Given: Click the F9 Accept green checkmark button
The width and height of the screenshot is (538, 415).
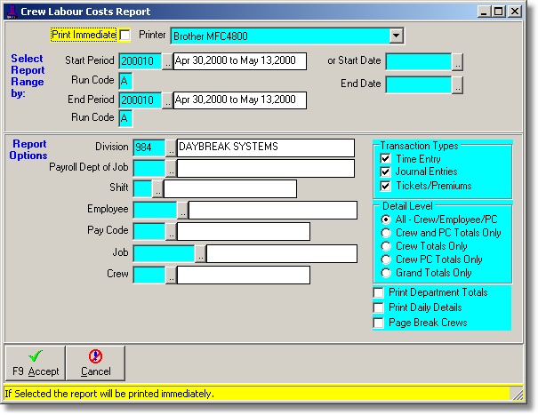Looking at the screenshot, I should pyautogui.click(x=35, y=363).
